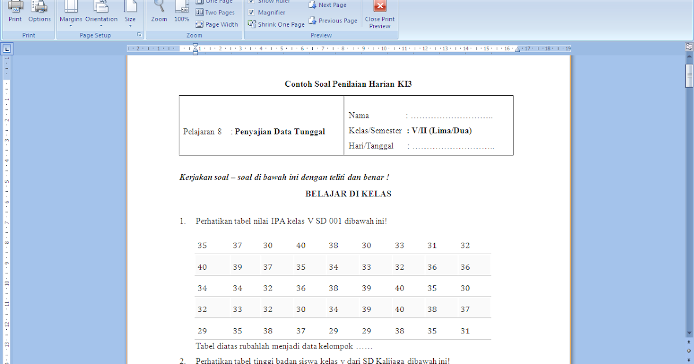Click question 2 text about tinggi badan
694x364 pixels.
323,361
